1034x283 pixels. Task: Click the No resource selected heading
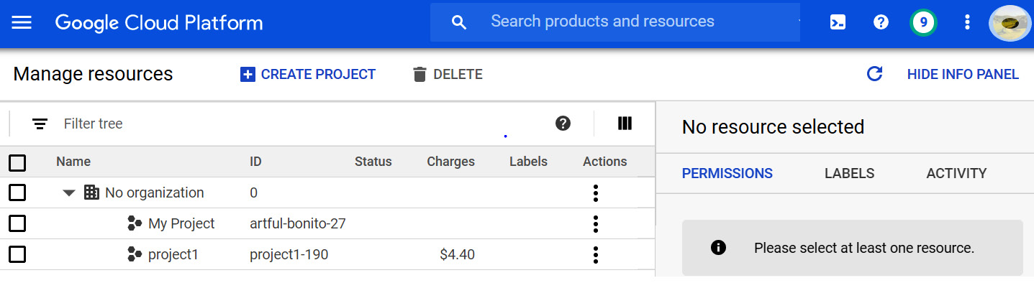tap(773, 127)
